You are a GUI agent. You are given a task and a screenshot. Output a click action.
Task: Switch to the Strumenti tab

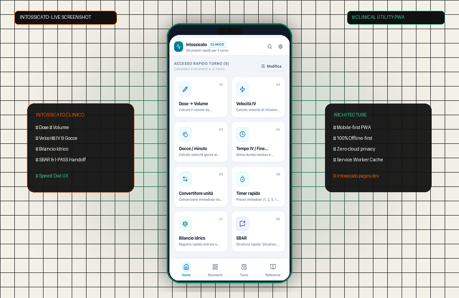[215, 270]
